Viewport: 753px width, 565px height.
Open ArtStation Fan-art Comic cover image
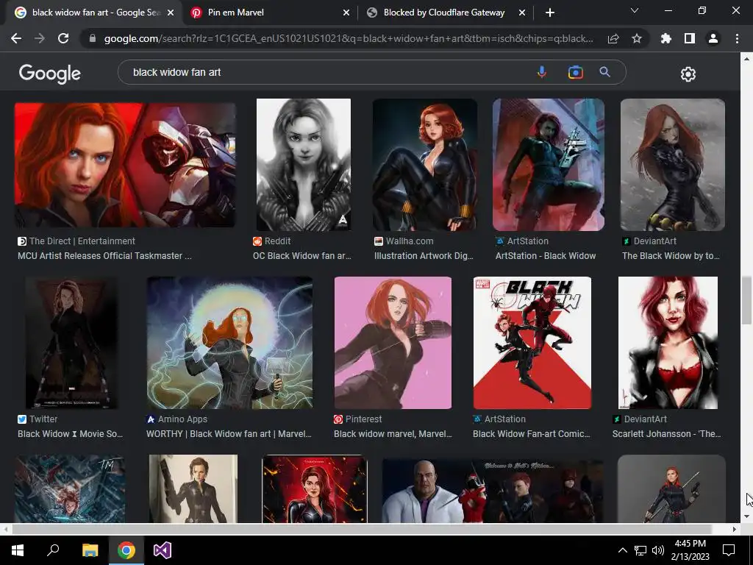pos(532,343)
